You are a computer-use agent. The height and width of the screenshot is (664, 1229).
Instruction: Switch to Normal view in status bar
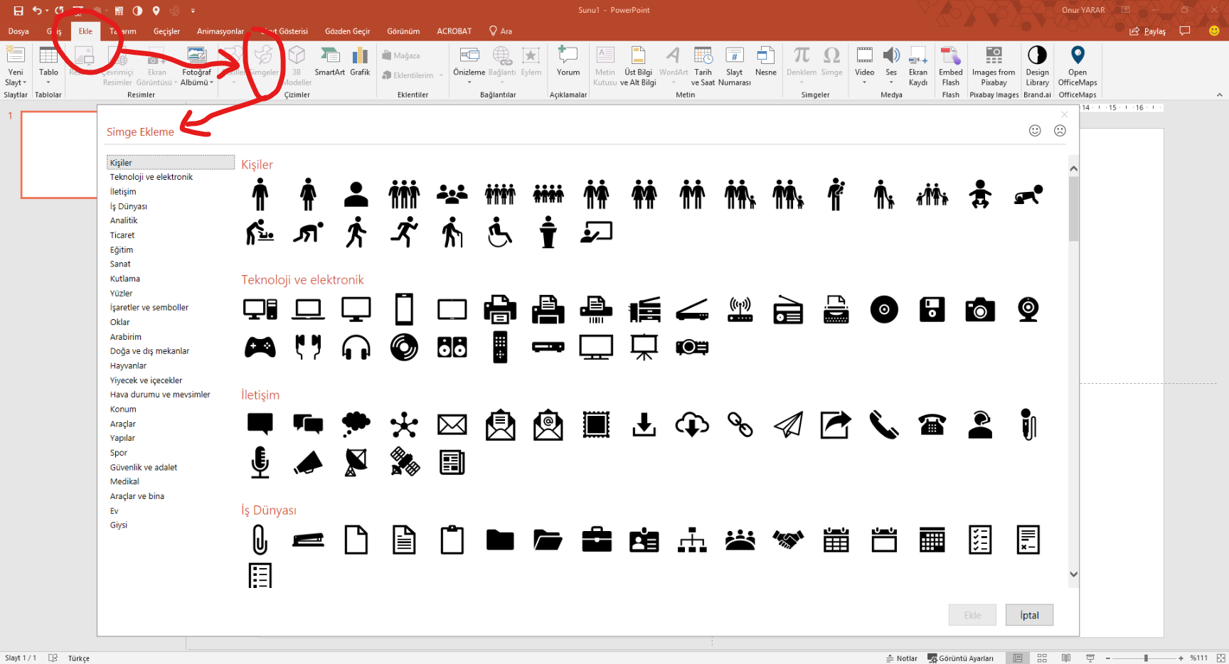(x=1018, y=658)
